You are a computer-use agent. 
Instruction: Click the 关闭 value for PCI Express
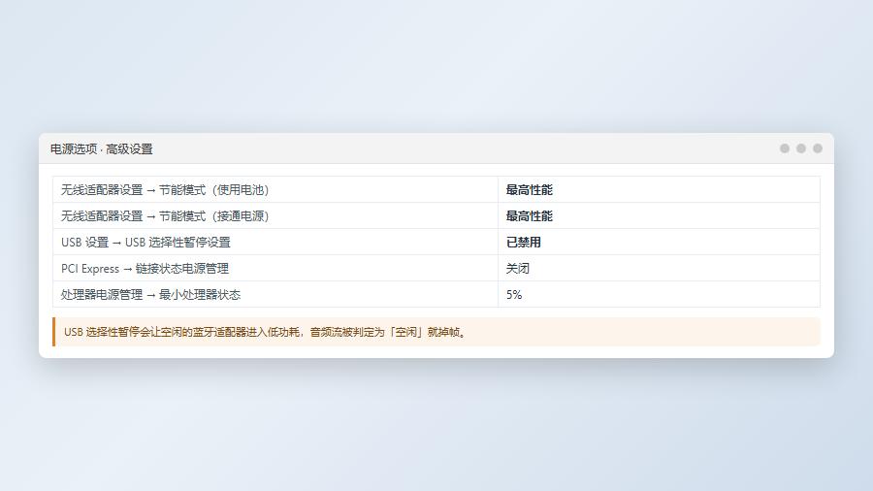[518, 269]
